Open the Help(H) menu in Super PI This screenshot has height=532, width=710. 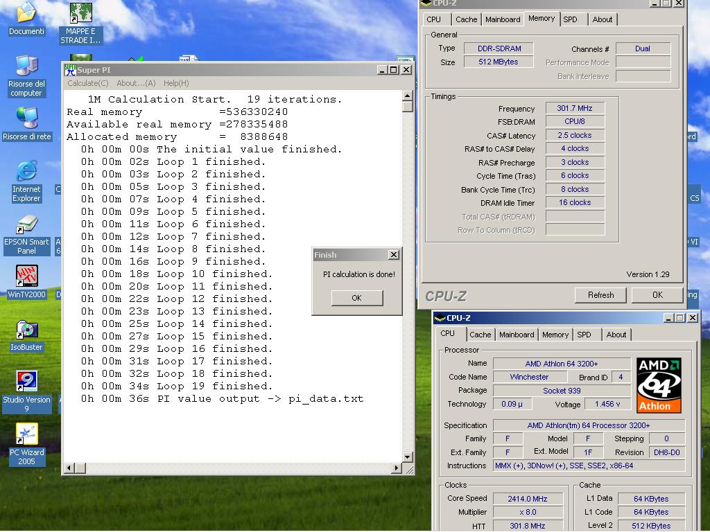(176, 83)
